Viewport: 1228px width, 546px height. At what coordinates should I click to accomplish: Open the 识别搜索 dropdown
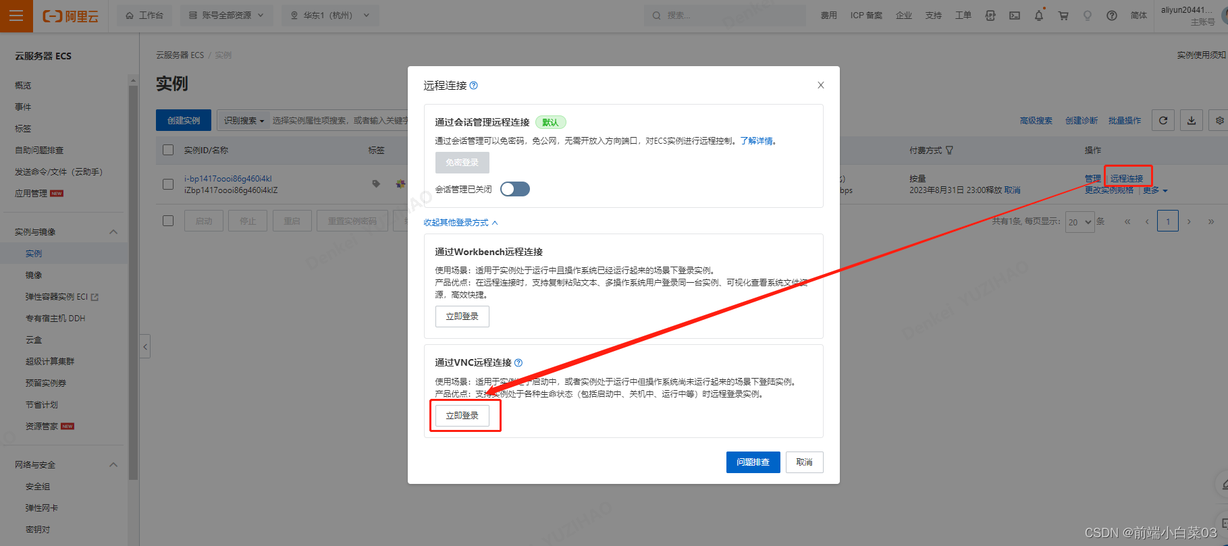tap(244, 120)
